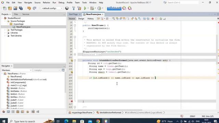The height and width of the screenshot is (123, 219).
Task: Click the Navigator vertical scrollbar
Action: [x=65, y=82]
